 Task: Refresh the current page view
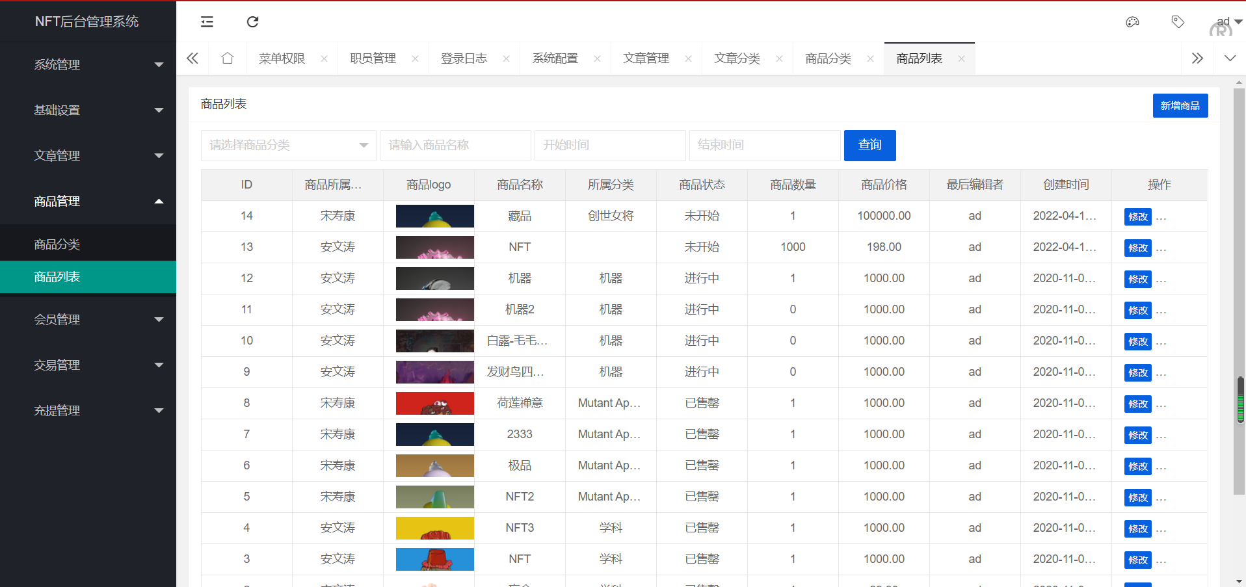[x=252, y=21]
